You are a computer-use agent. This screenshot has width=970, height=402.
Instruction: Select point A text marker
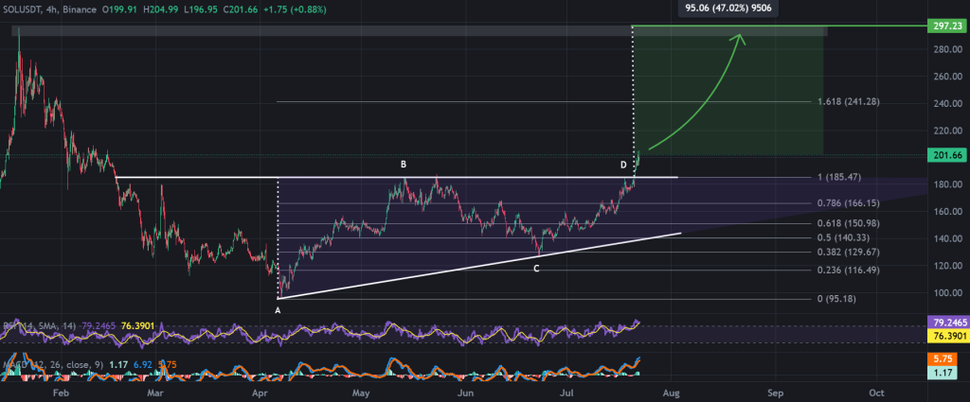click(x=278, y=309)
